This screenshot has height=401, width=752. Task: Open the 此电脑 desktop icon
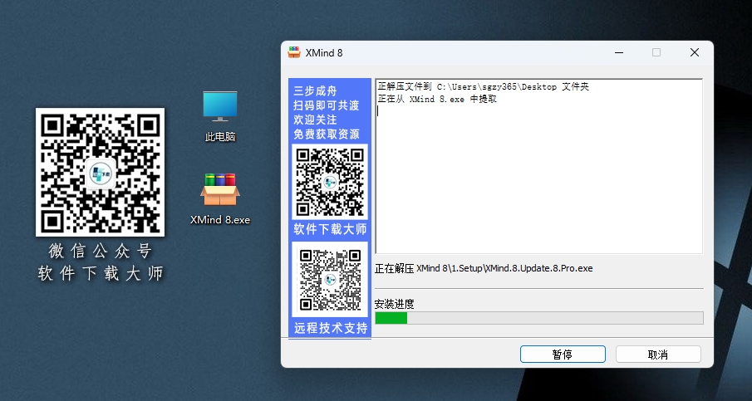(220, 116)
